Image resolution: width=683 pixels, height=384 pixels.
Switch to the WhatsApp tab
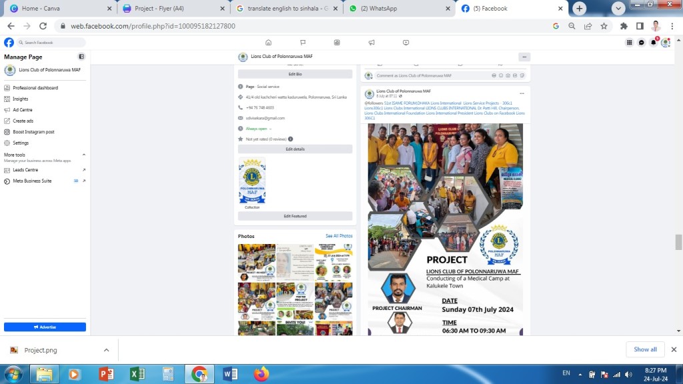pyautogui.click(x=399, y=8)
